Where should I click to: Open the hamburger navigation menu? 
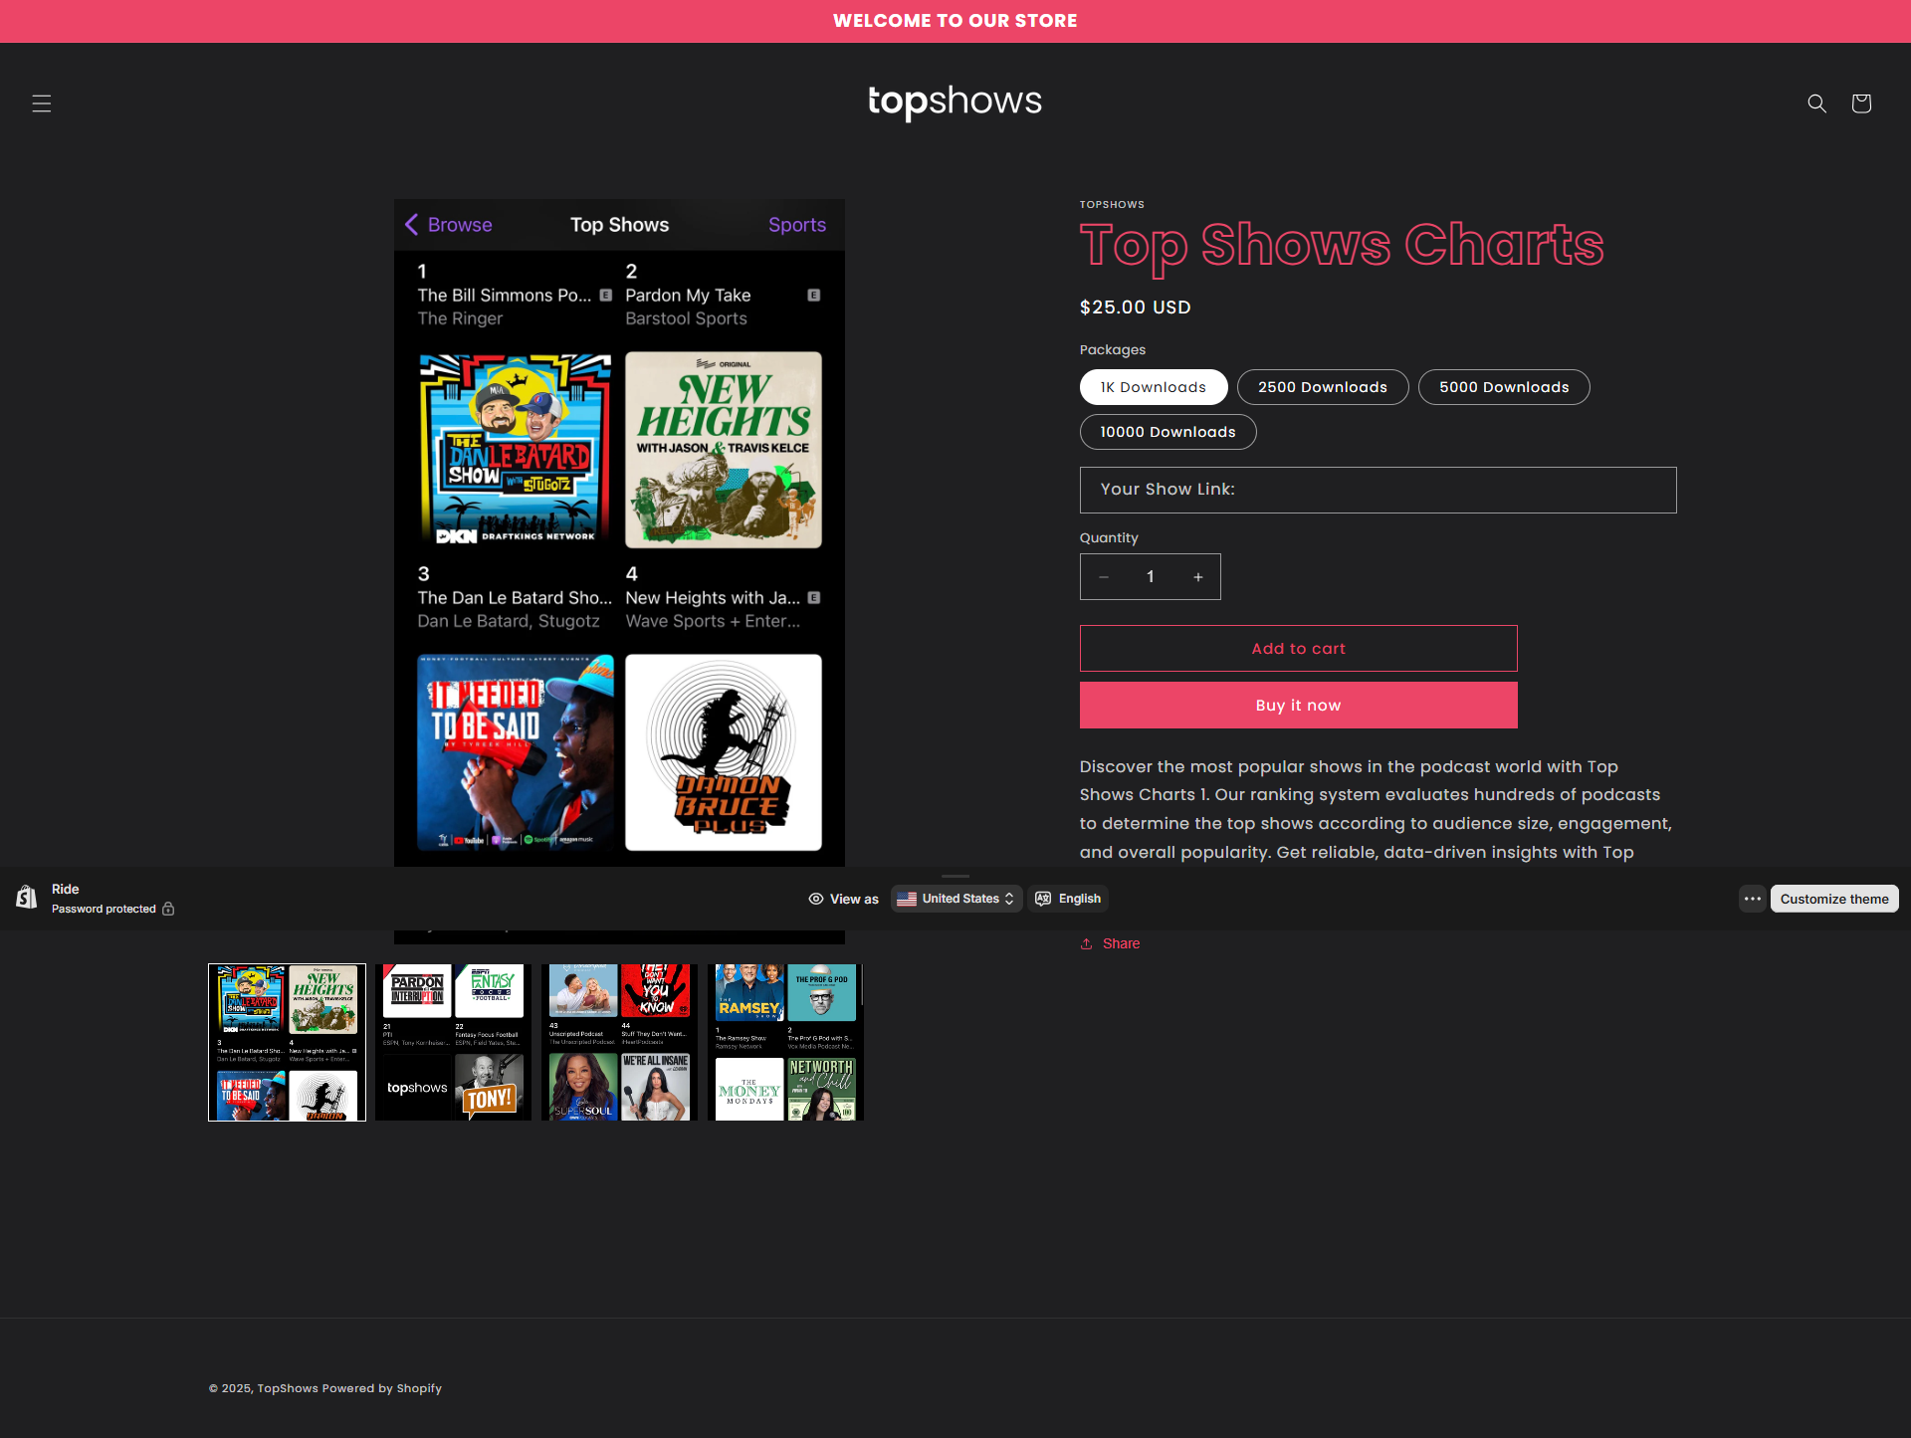(x=42, y=103)
